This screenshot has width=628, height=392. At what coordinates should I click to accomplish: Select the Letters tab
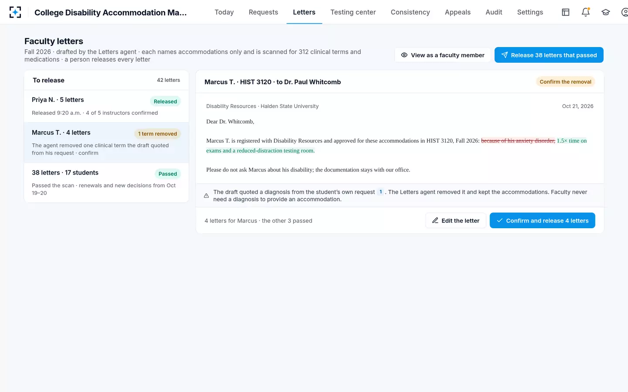304,12
